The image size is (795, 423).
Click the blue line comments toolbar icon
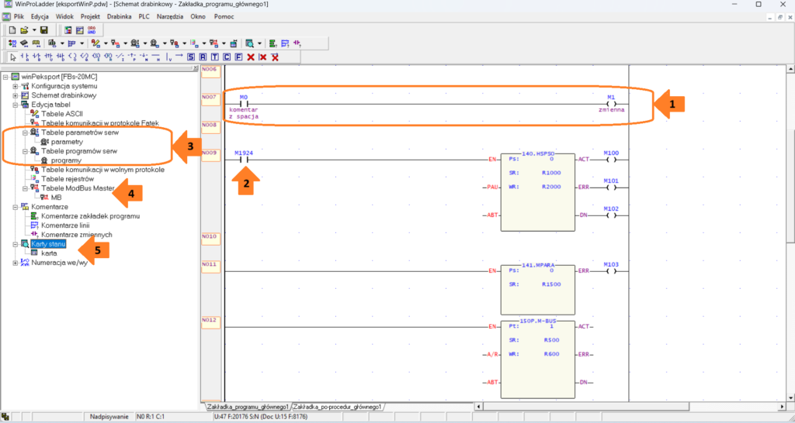tap(285, 43)
